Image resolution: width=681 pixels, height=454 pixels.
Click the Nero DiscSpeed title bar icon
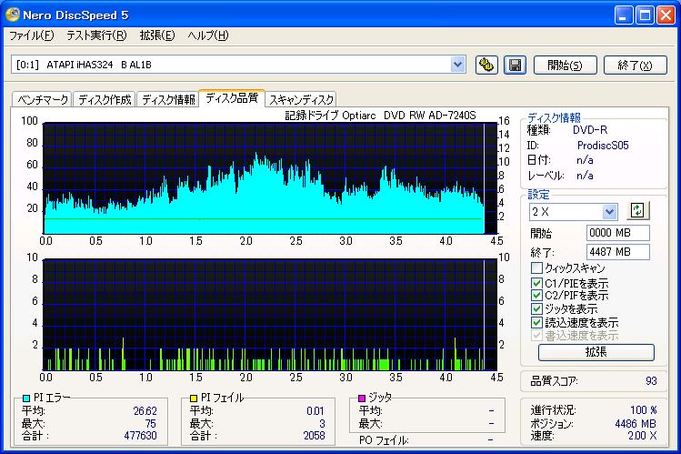12,15
